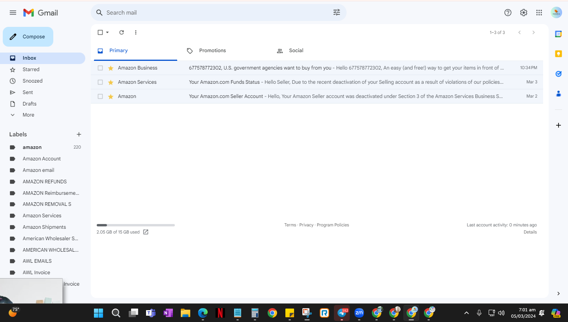Open the Settings gear
This screenshot has width=568, height=322.
click(x=524, y=13)
